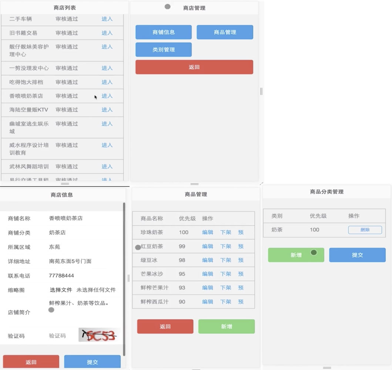The image size is (392, 370).
Task: Click the 奶茶 category name cell
Action: (277, 230)
